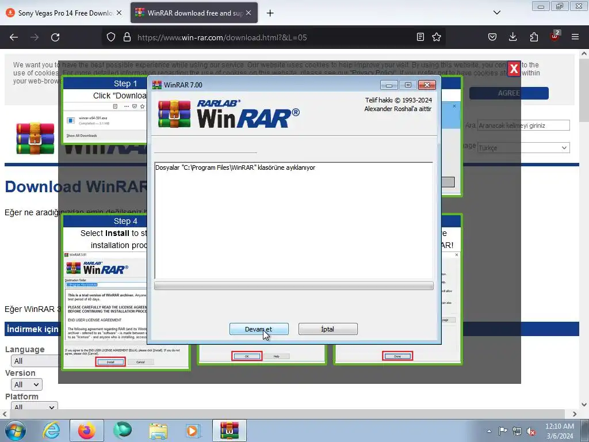
Task: Click the Download WinRAR heading
Action: point(77,186)
